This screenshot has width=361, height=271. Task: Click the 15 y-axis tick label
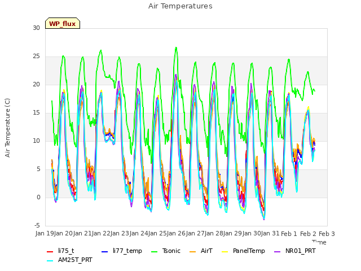click(36, 112)
